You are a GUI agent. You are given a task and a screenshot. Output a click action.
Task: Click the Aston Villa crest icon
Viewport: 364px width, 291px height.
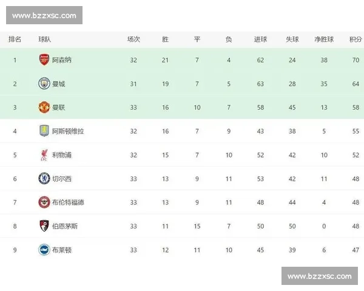tap(44, 131)
